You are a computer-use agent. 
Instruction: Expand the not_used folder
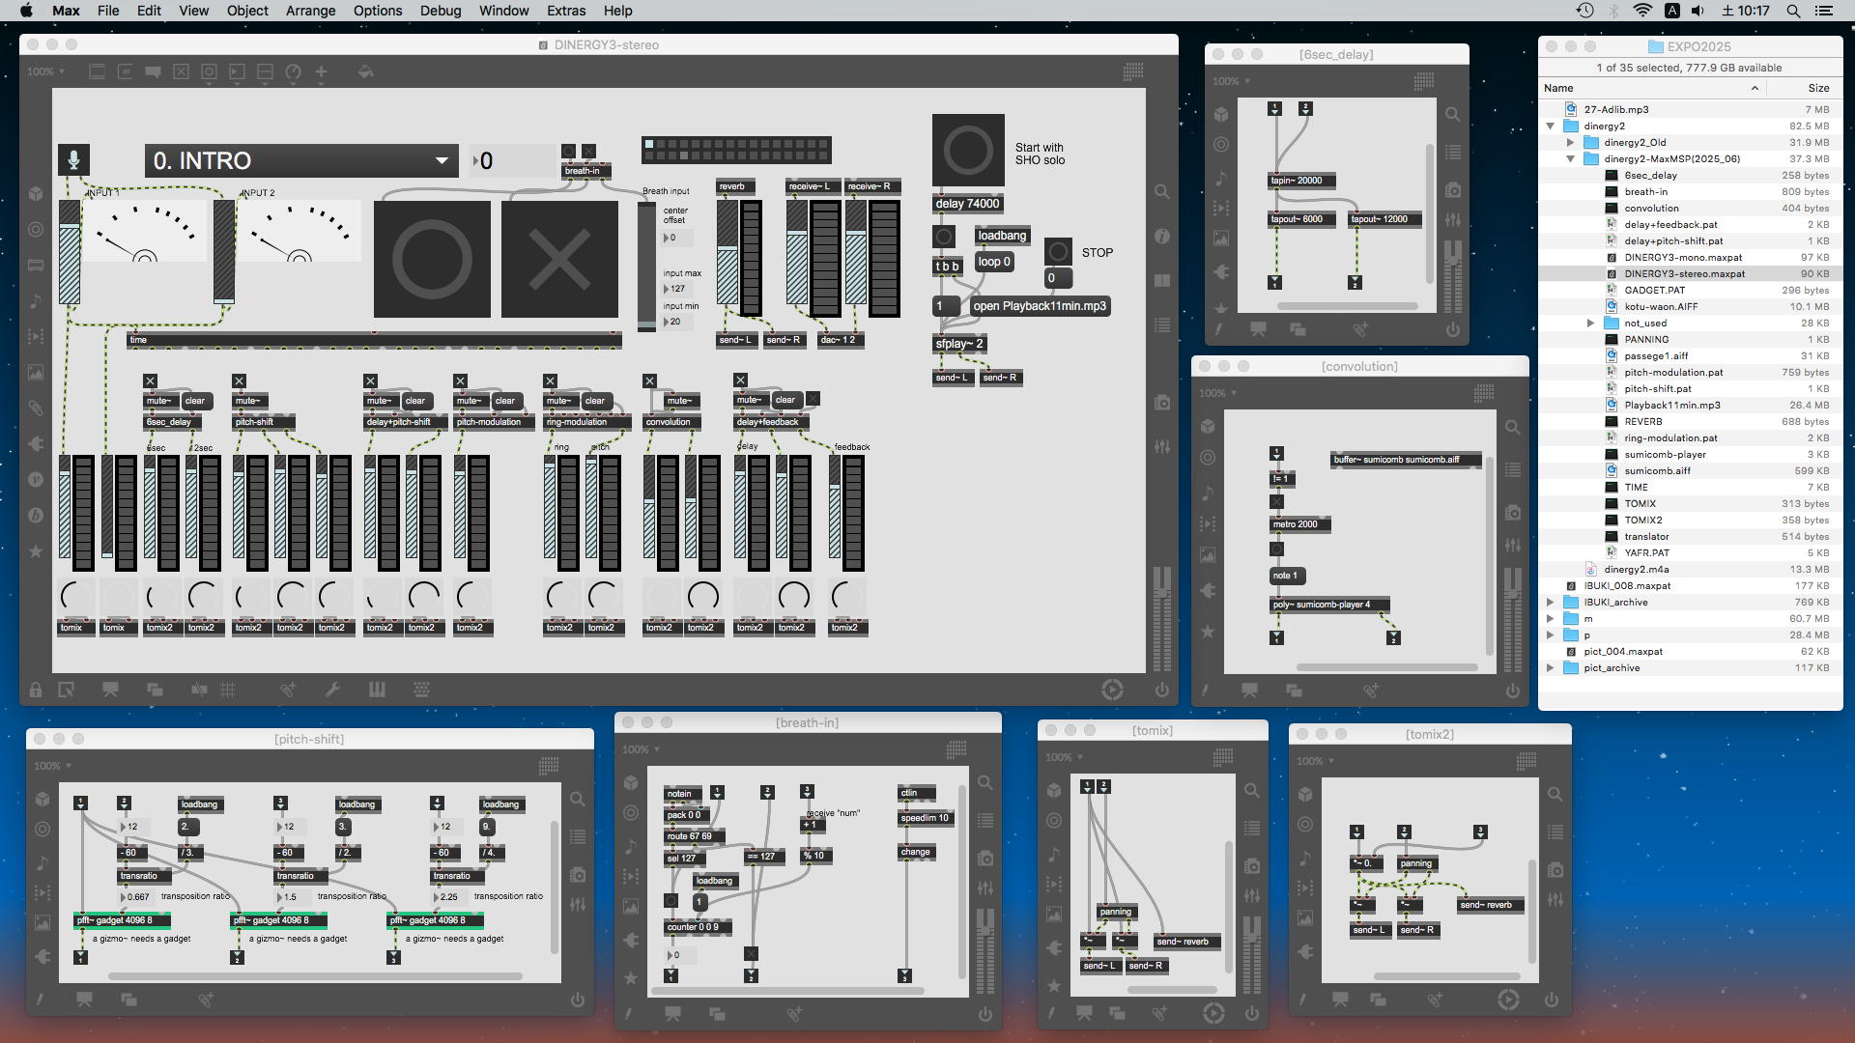click(x=1590, y=324)
